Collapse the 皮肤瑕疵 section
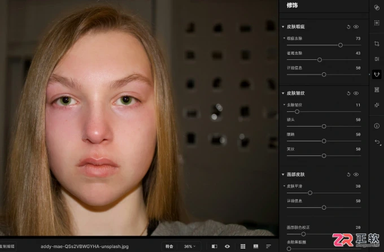384x252 pixels. (283, 27)
